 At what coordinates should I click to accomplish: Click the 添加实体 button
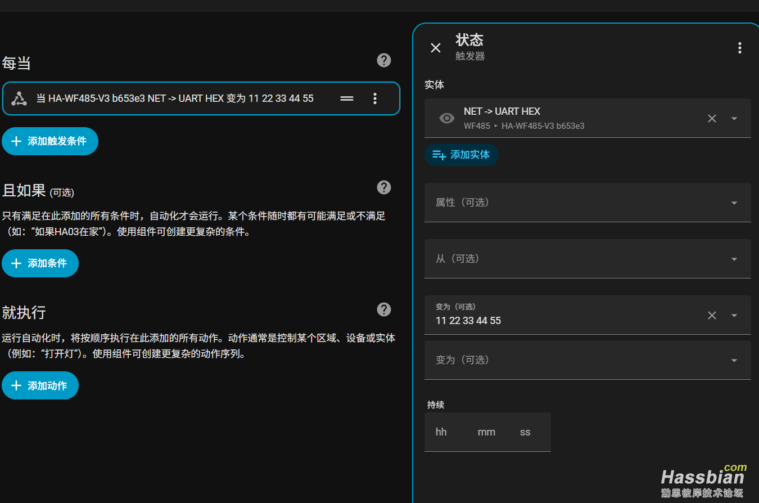click(x=461, y=155)
